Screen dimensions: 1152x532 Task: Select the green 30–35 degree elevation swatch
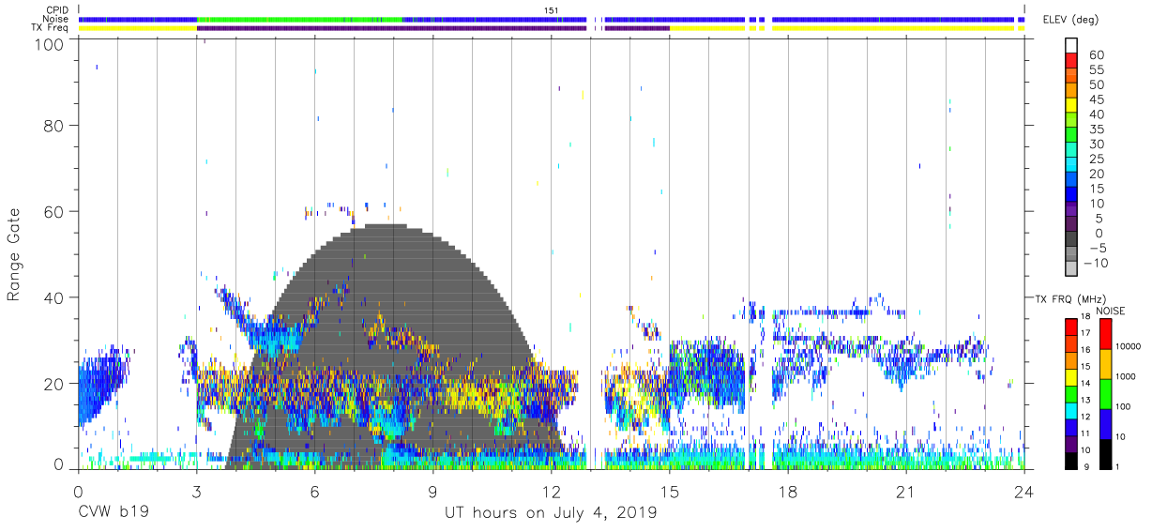1071,134
